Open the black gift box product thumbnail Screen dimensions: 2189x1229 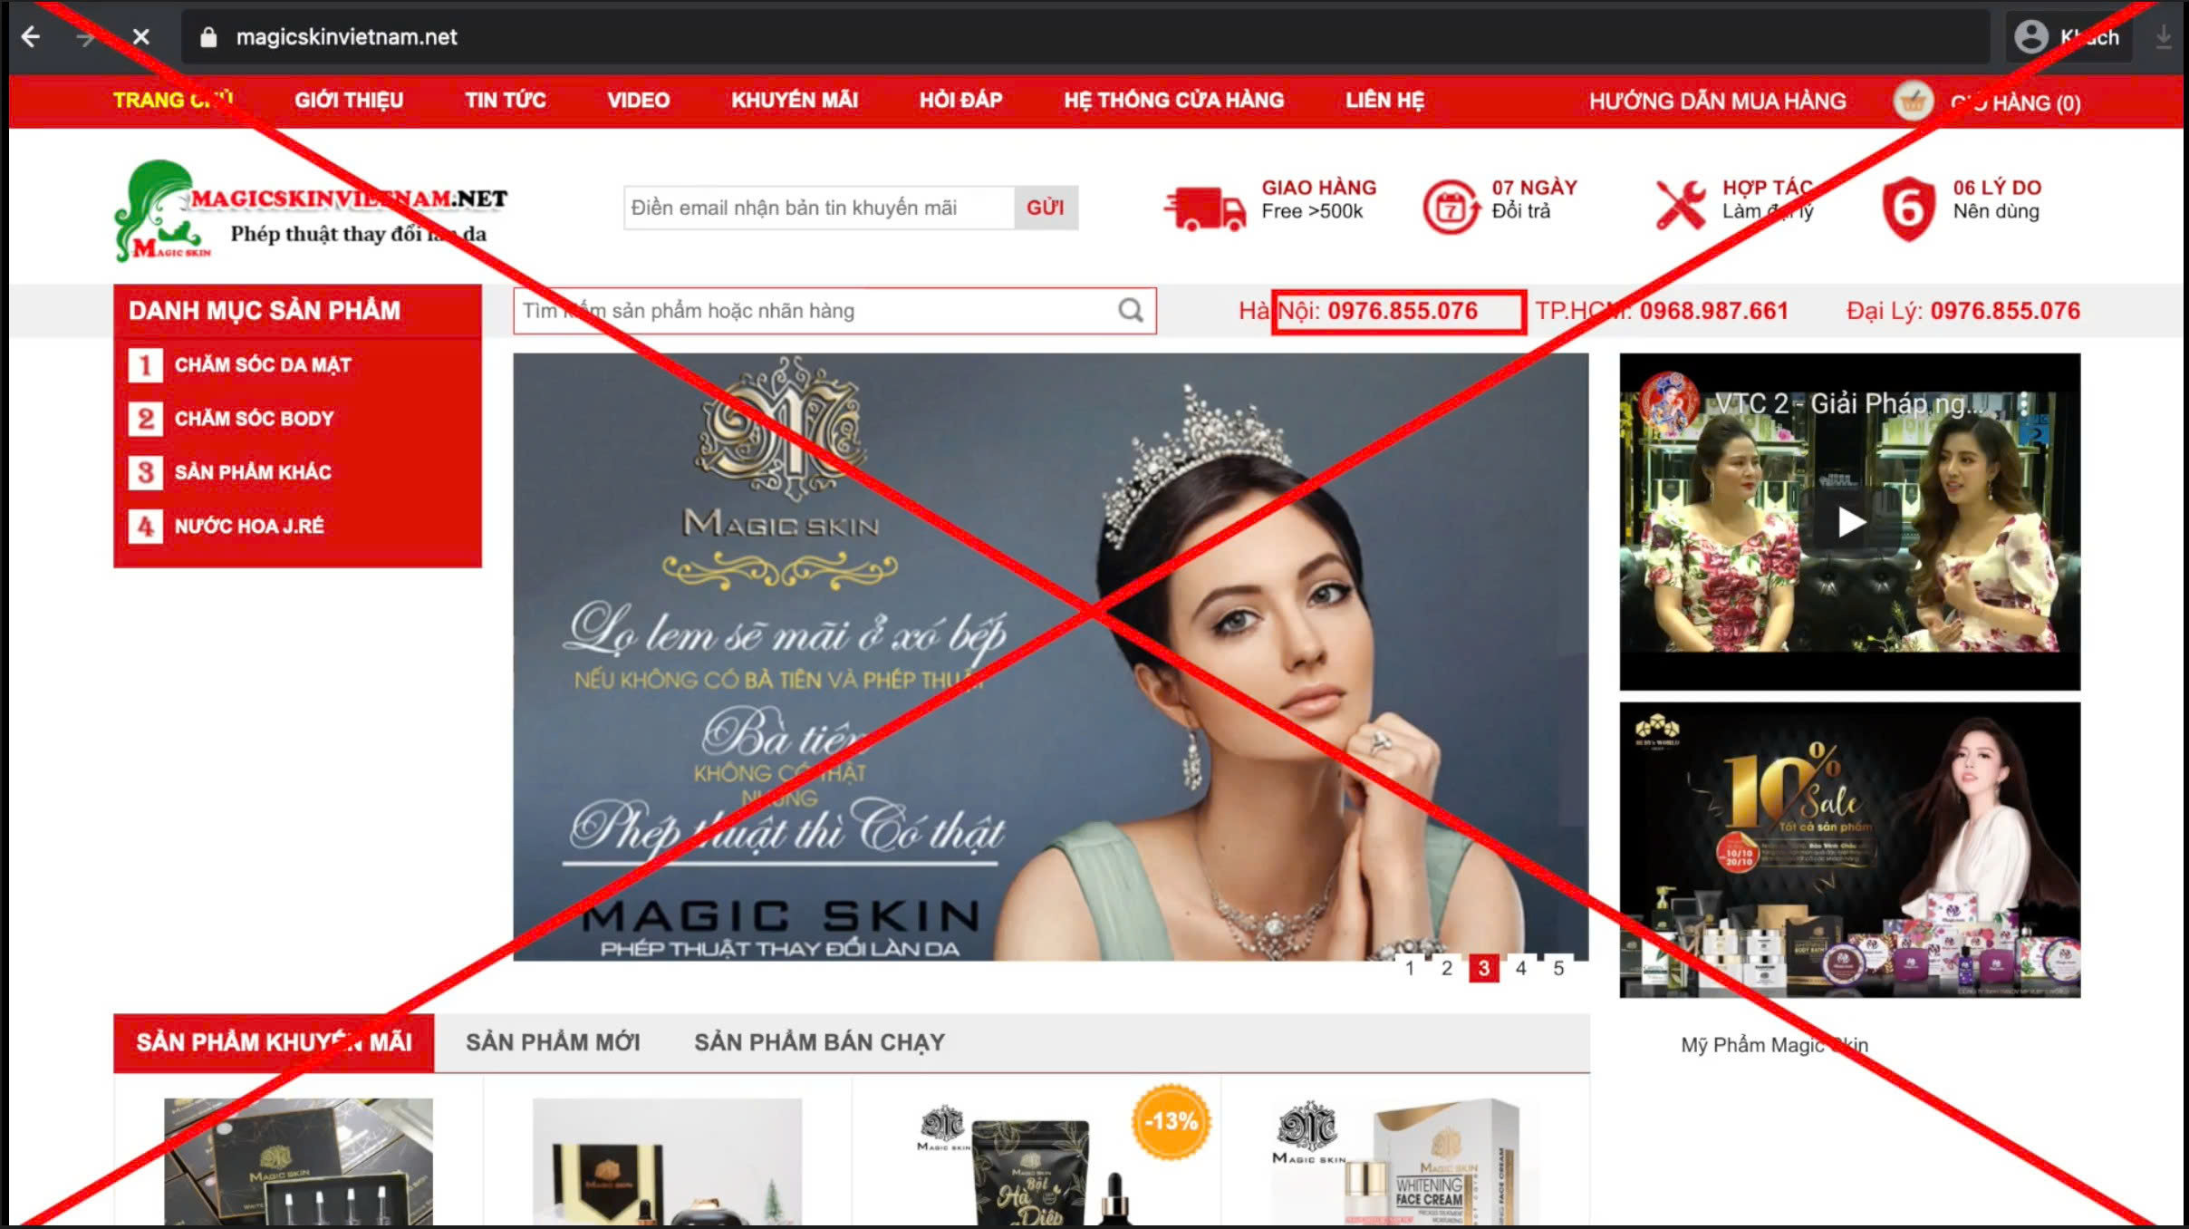(x=298, y=1162)
